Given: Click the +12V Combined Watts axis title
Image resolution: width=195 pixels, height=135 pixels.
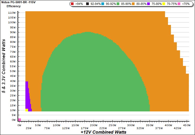Looking at the screenshot, I should click(103, 132).
